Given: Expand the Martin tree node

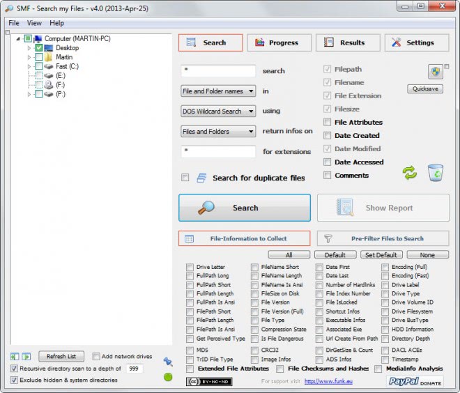Looking at the screenshot, I should coord(29,57).
